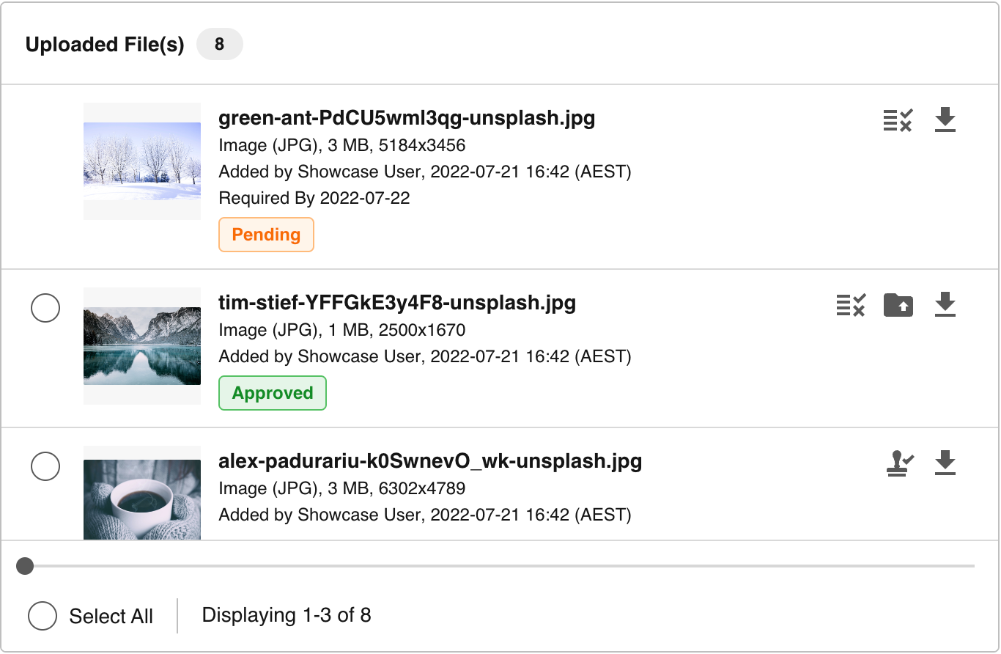Click the Approved status badge
The width and height of the screenshot is (1001, 654).
click(273, 393)
